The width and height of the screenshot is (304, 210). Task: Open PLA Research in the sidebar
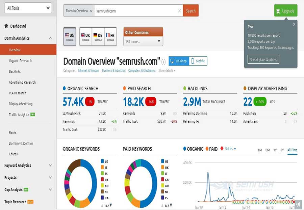tap(18, 93)
